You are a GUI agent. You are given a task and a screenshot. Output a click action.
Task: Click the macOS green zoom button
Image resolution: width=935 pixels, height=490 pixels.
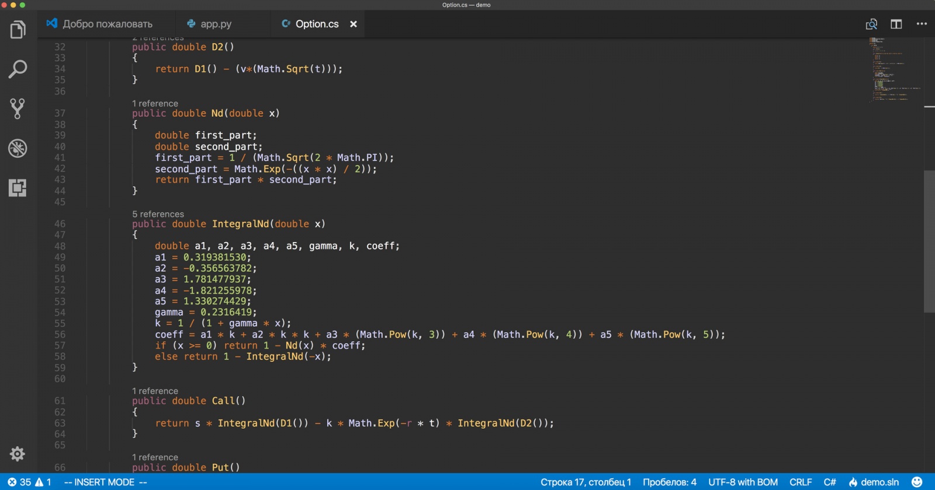point(23,5)
